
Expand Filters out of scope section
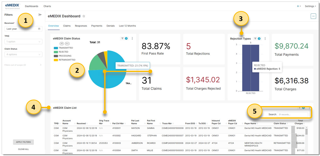23,65
